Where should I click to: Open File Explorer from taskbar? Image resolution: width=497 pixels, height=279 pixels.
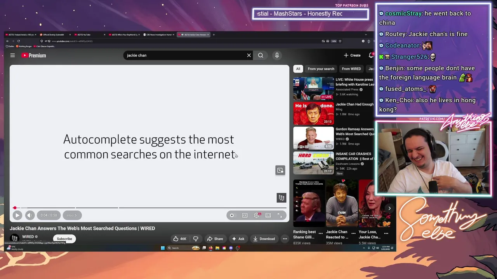[x=217, y=248]
